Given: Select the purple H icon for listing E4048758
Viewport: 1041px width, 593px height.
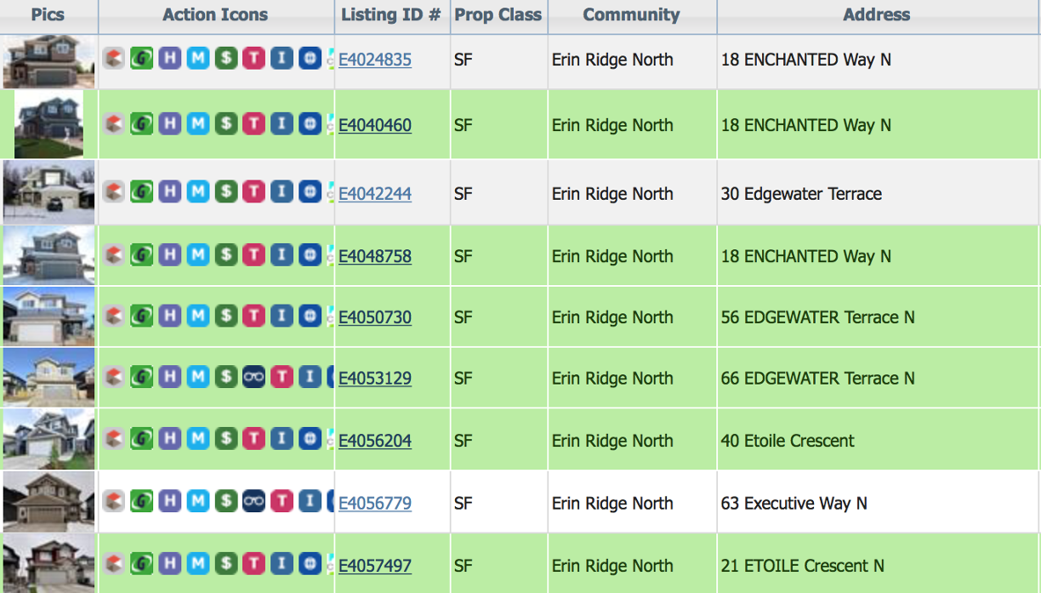Looking at the screenshot, I should pos(170,254).
